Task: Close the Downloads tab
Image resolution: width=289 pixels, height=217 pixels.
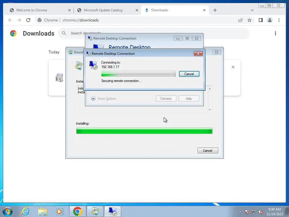Action: coord(204,10)
